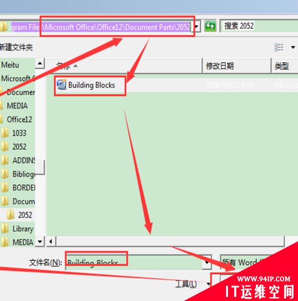Click the folder icon beside 1033
This screenshot has width=298, height=301.
4,133
